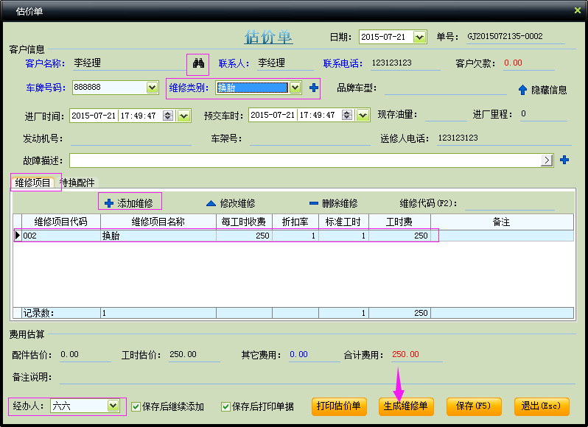The width and height of the screenshot is (588, 427).
Task: Click the 合计费用 value 250.00
Action: click(x=405, y=354)
